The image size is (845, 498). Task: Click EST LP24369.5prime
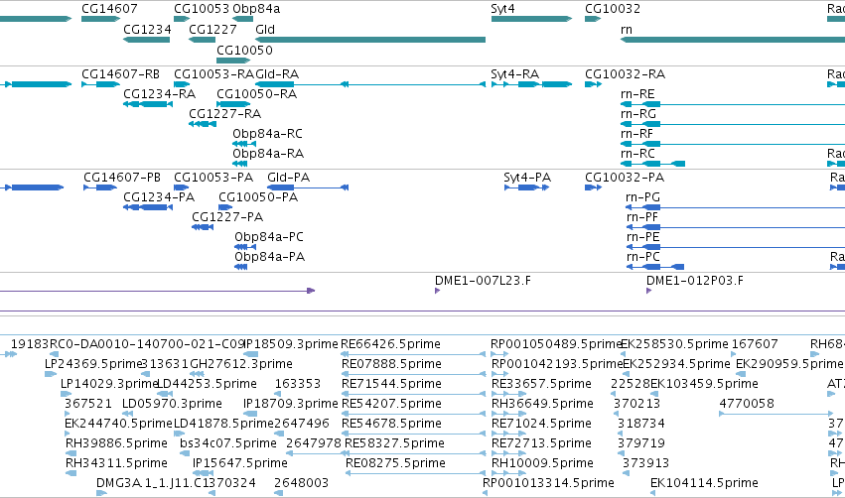pos(50,374)
